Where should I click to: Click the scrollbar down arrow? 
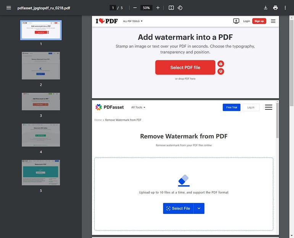coord(292,235)
